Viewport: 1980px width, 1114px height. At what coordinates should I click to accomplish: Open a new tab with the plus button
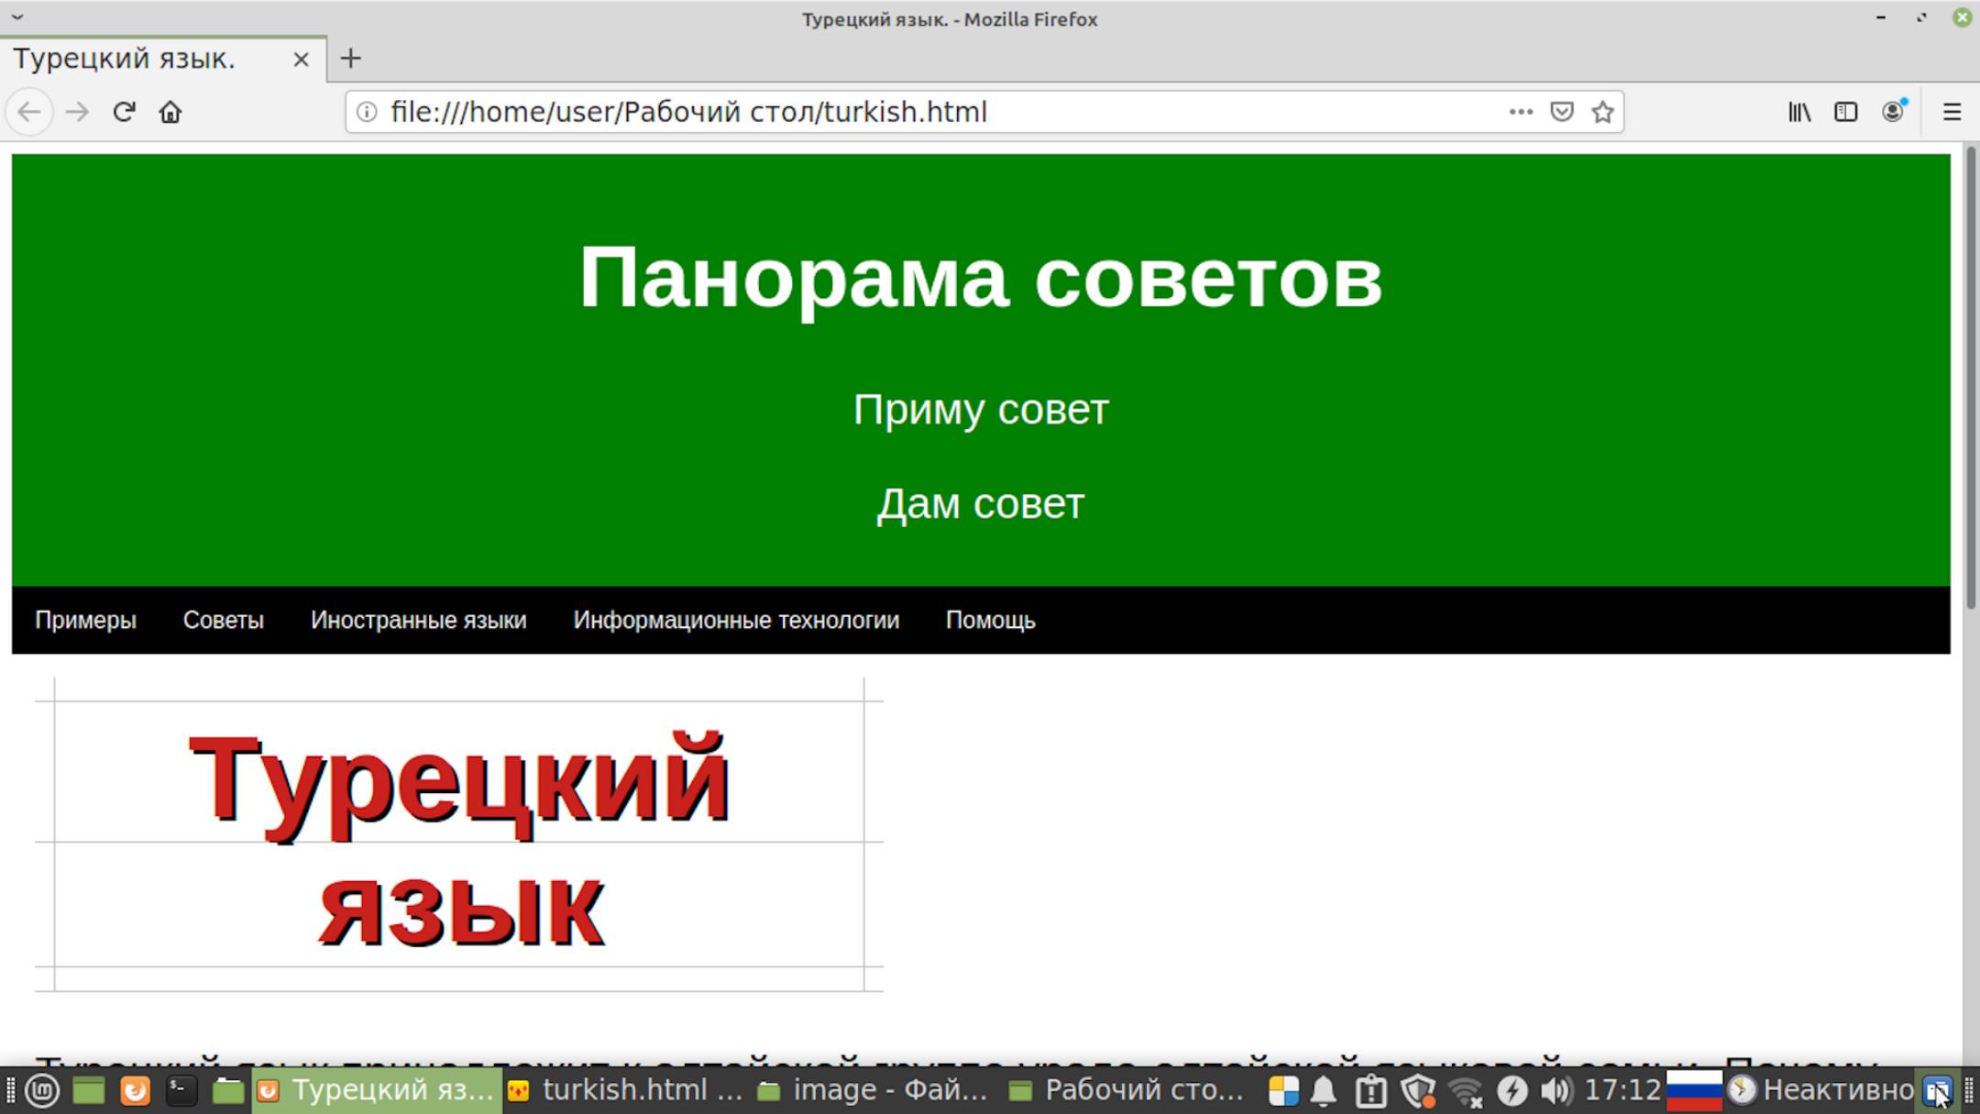(x=351, y=59)
